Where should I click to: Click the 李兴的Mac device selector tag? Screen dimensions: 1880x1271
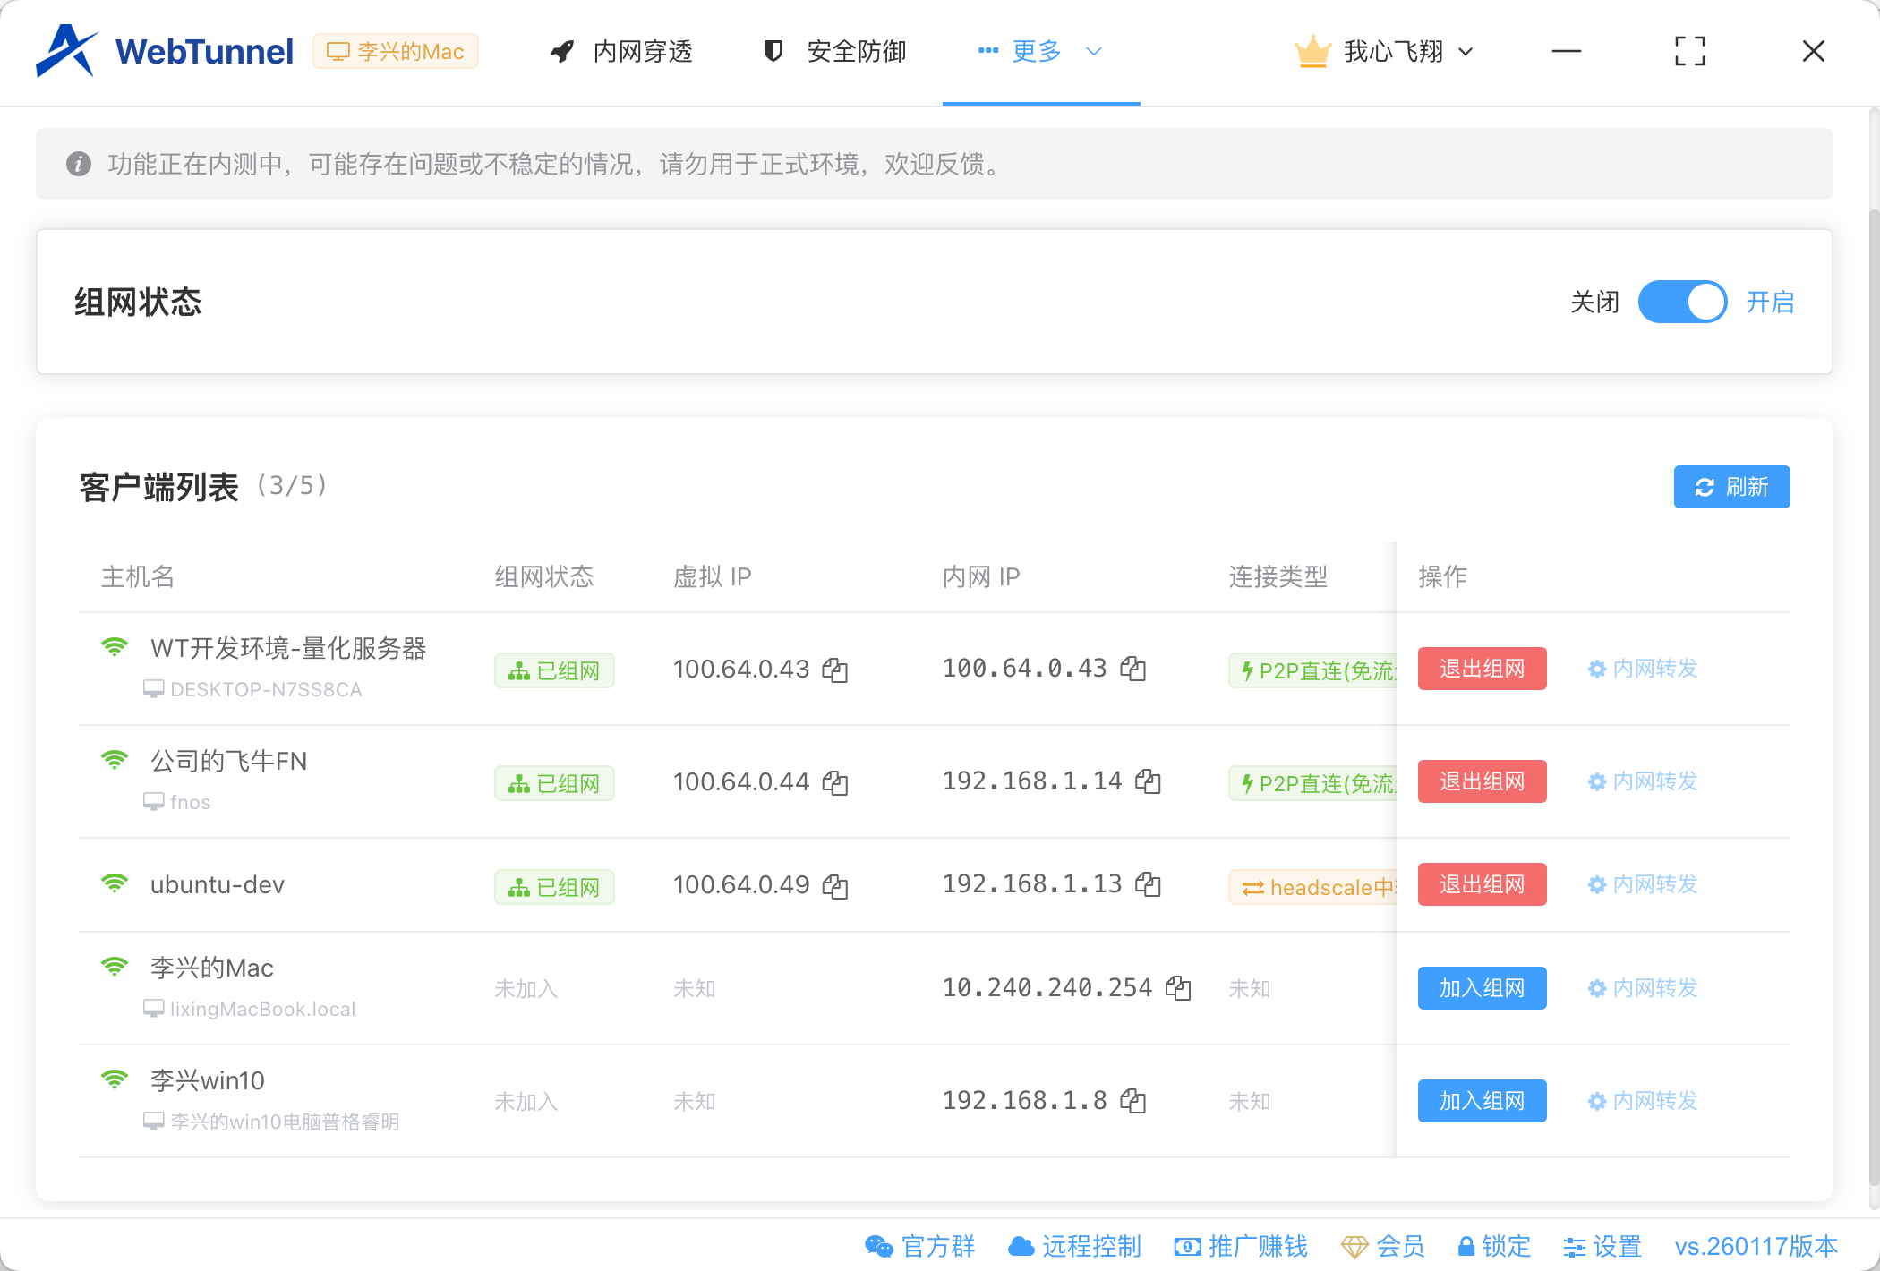396,52
